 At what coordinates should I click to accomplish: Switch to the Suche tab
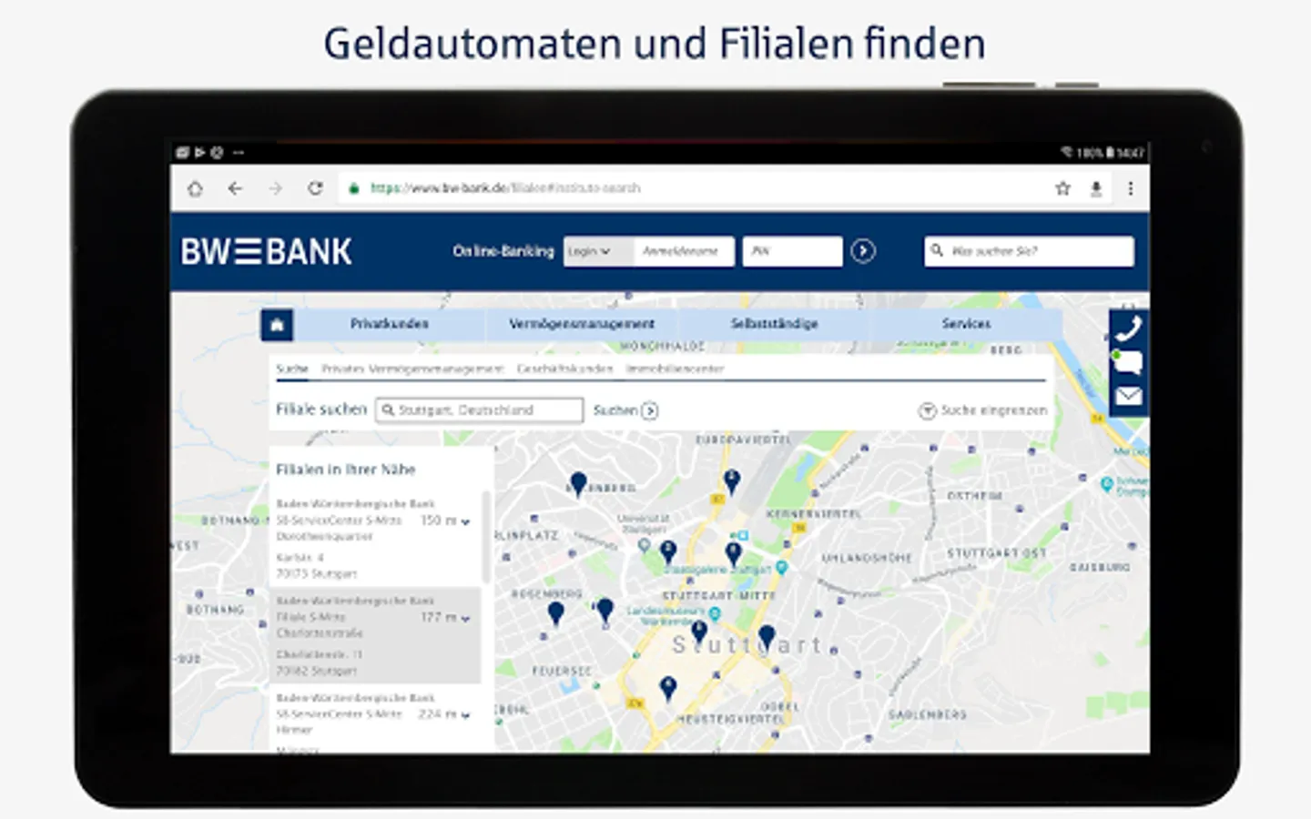coord(292,369)
